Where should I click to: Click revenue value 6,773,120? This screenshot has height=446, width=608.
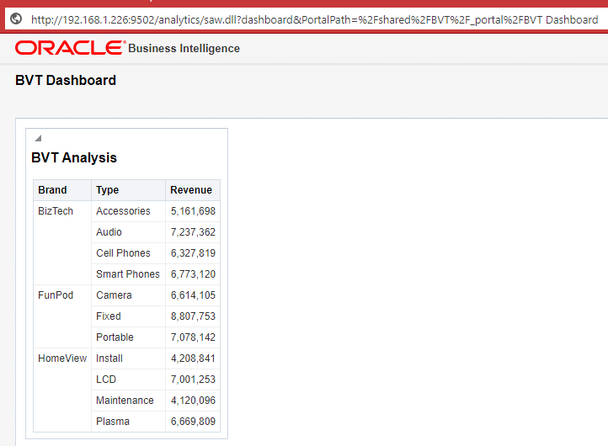tap(193, 274)
